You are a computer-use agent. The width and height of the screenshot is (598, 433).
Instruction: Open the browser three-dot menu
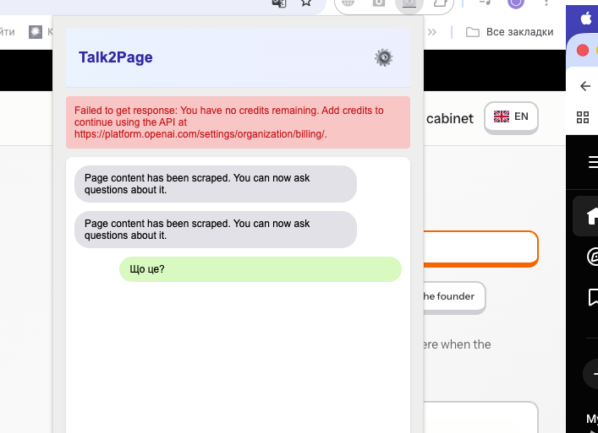click(546, 3)
